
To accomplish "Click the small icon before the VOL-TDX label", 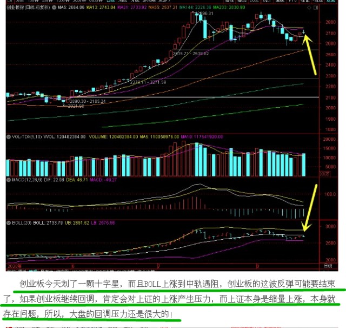I will [x=8, y=137].
